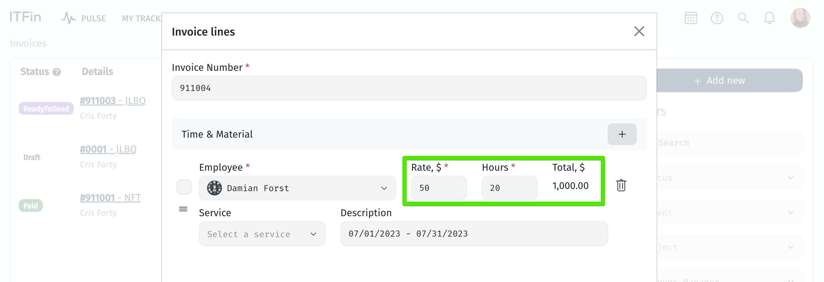The width and height of the screenshot is (824, 282).
Task: Click the Add new button
Action: coord(729,80)
